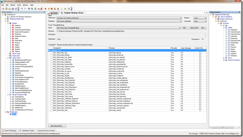The image size is (243, 137).
Task: Check Include Only for MJC_PythonApp_Handlers
Action: [200, 69]
